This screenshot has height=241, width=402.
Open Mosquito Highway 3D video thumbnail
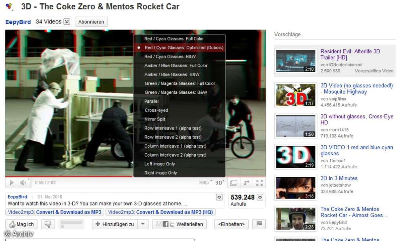pyautogui.click(x=295, y=95)
